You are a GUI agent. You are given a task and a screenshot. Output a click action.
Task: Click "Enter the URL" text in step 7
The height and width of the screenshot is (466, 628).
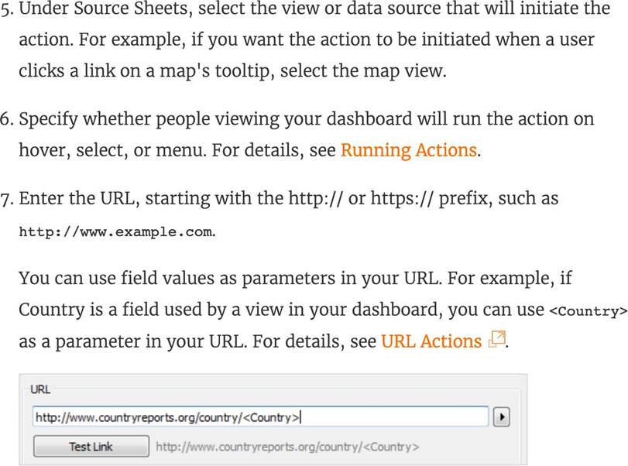pos(74,199)
